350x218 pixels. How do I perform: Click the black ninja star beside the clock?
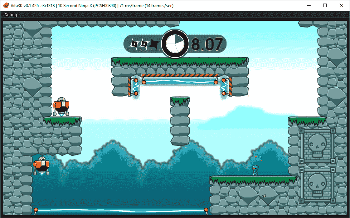[x=154, y=44]
